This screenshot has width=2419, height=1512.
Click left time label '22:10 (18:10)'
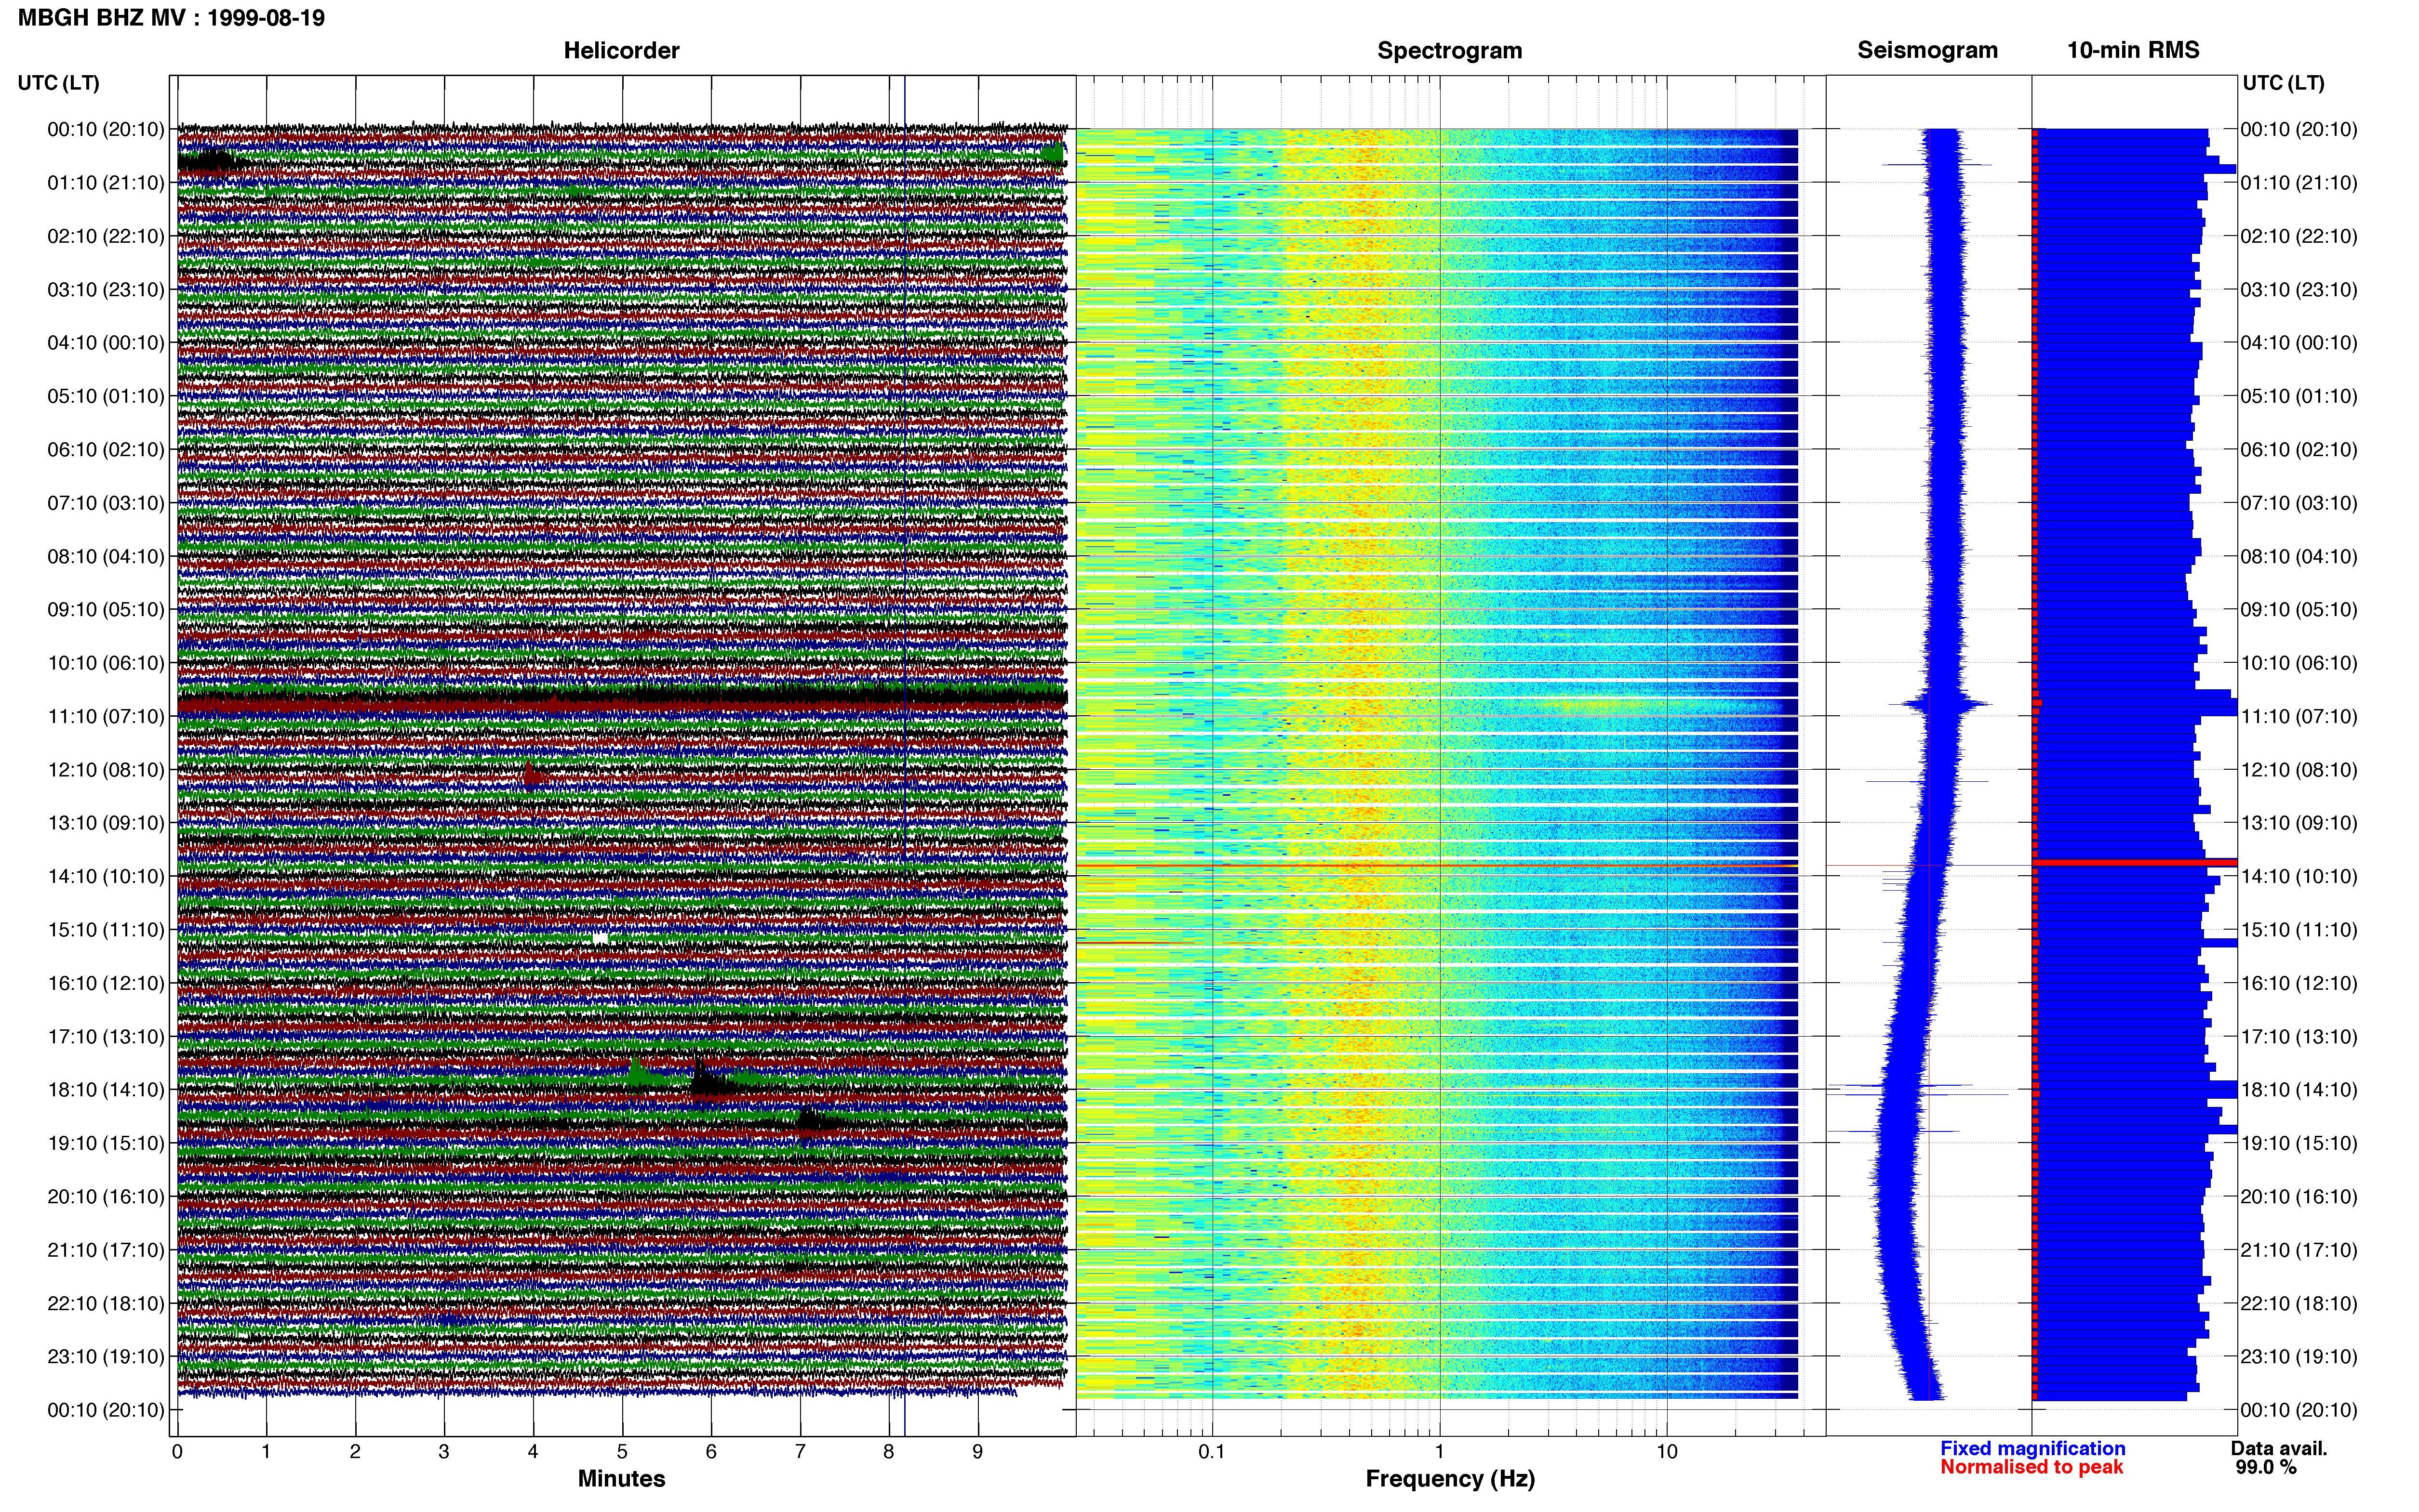106,1304
